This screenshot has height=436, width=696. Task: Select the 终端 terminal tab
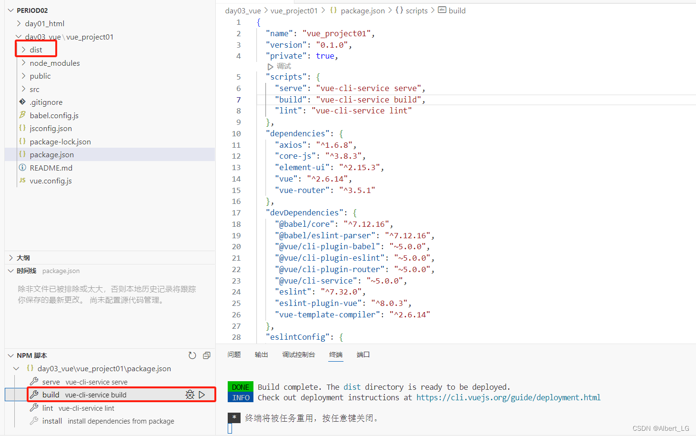336,355
